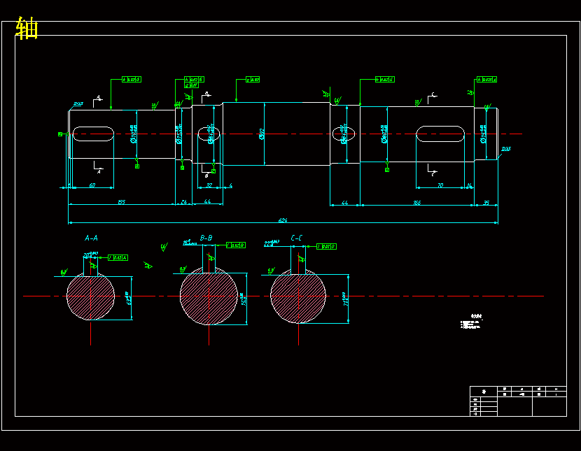Click the yellow 轴 title text

pyautogui.click(x=27, y=28)
